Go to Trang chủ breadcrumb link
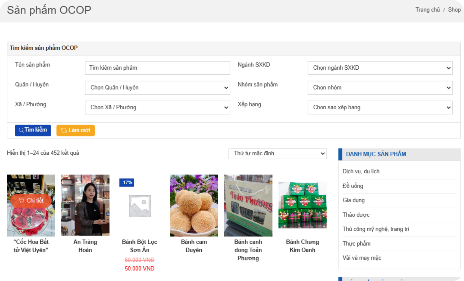This screenshot has width=464, height=281. 428,10
